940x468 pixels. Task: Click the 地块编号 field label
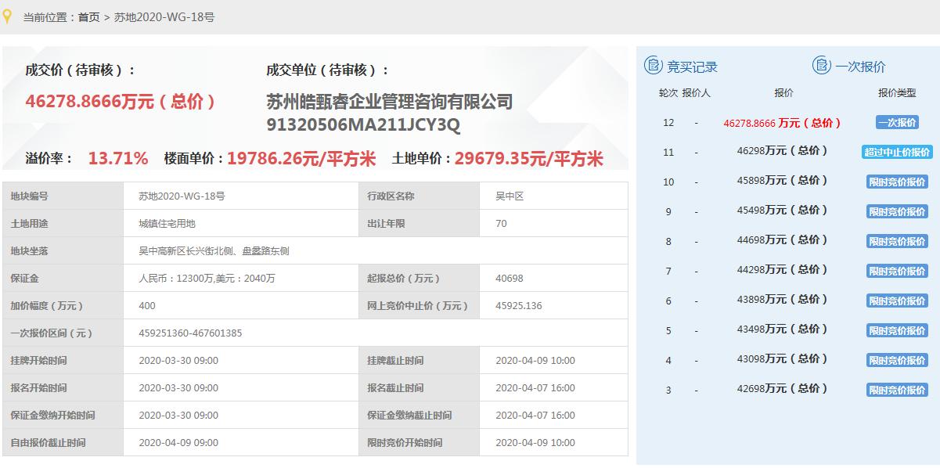(x=29, y=196)
